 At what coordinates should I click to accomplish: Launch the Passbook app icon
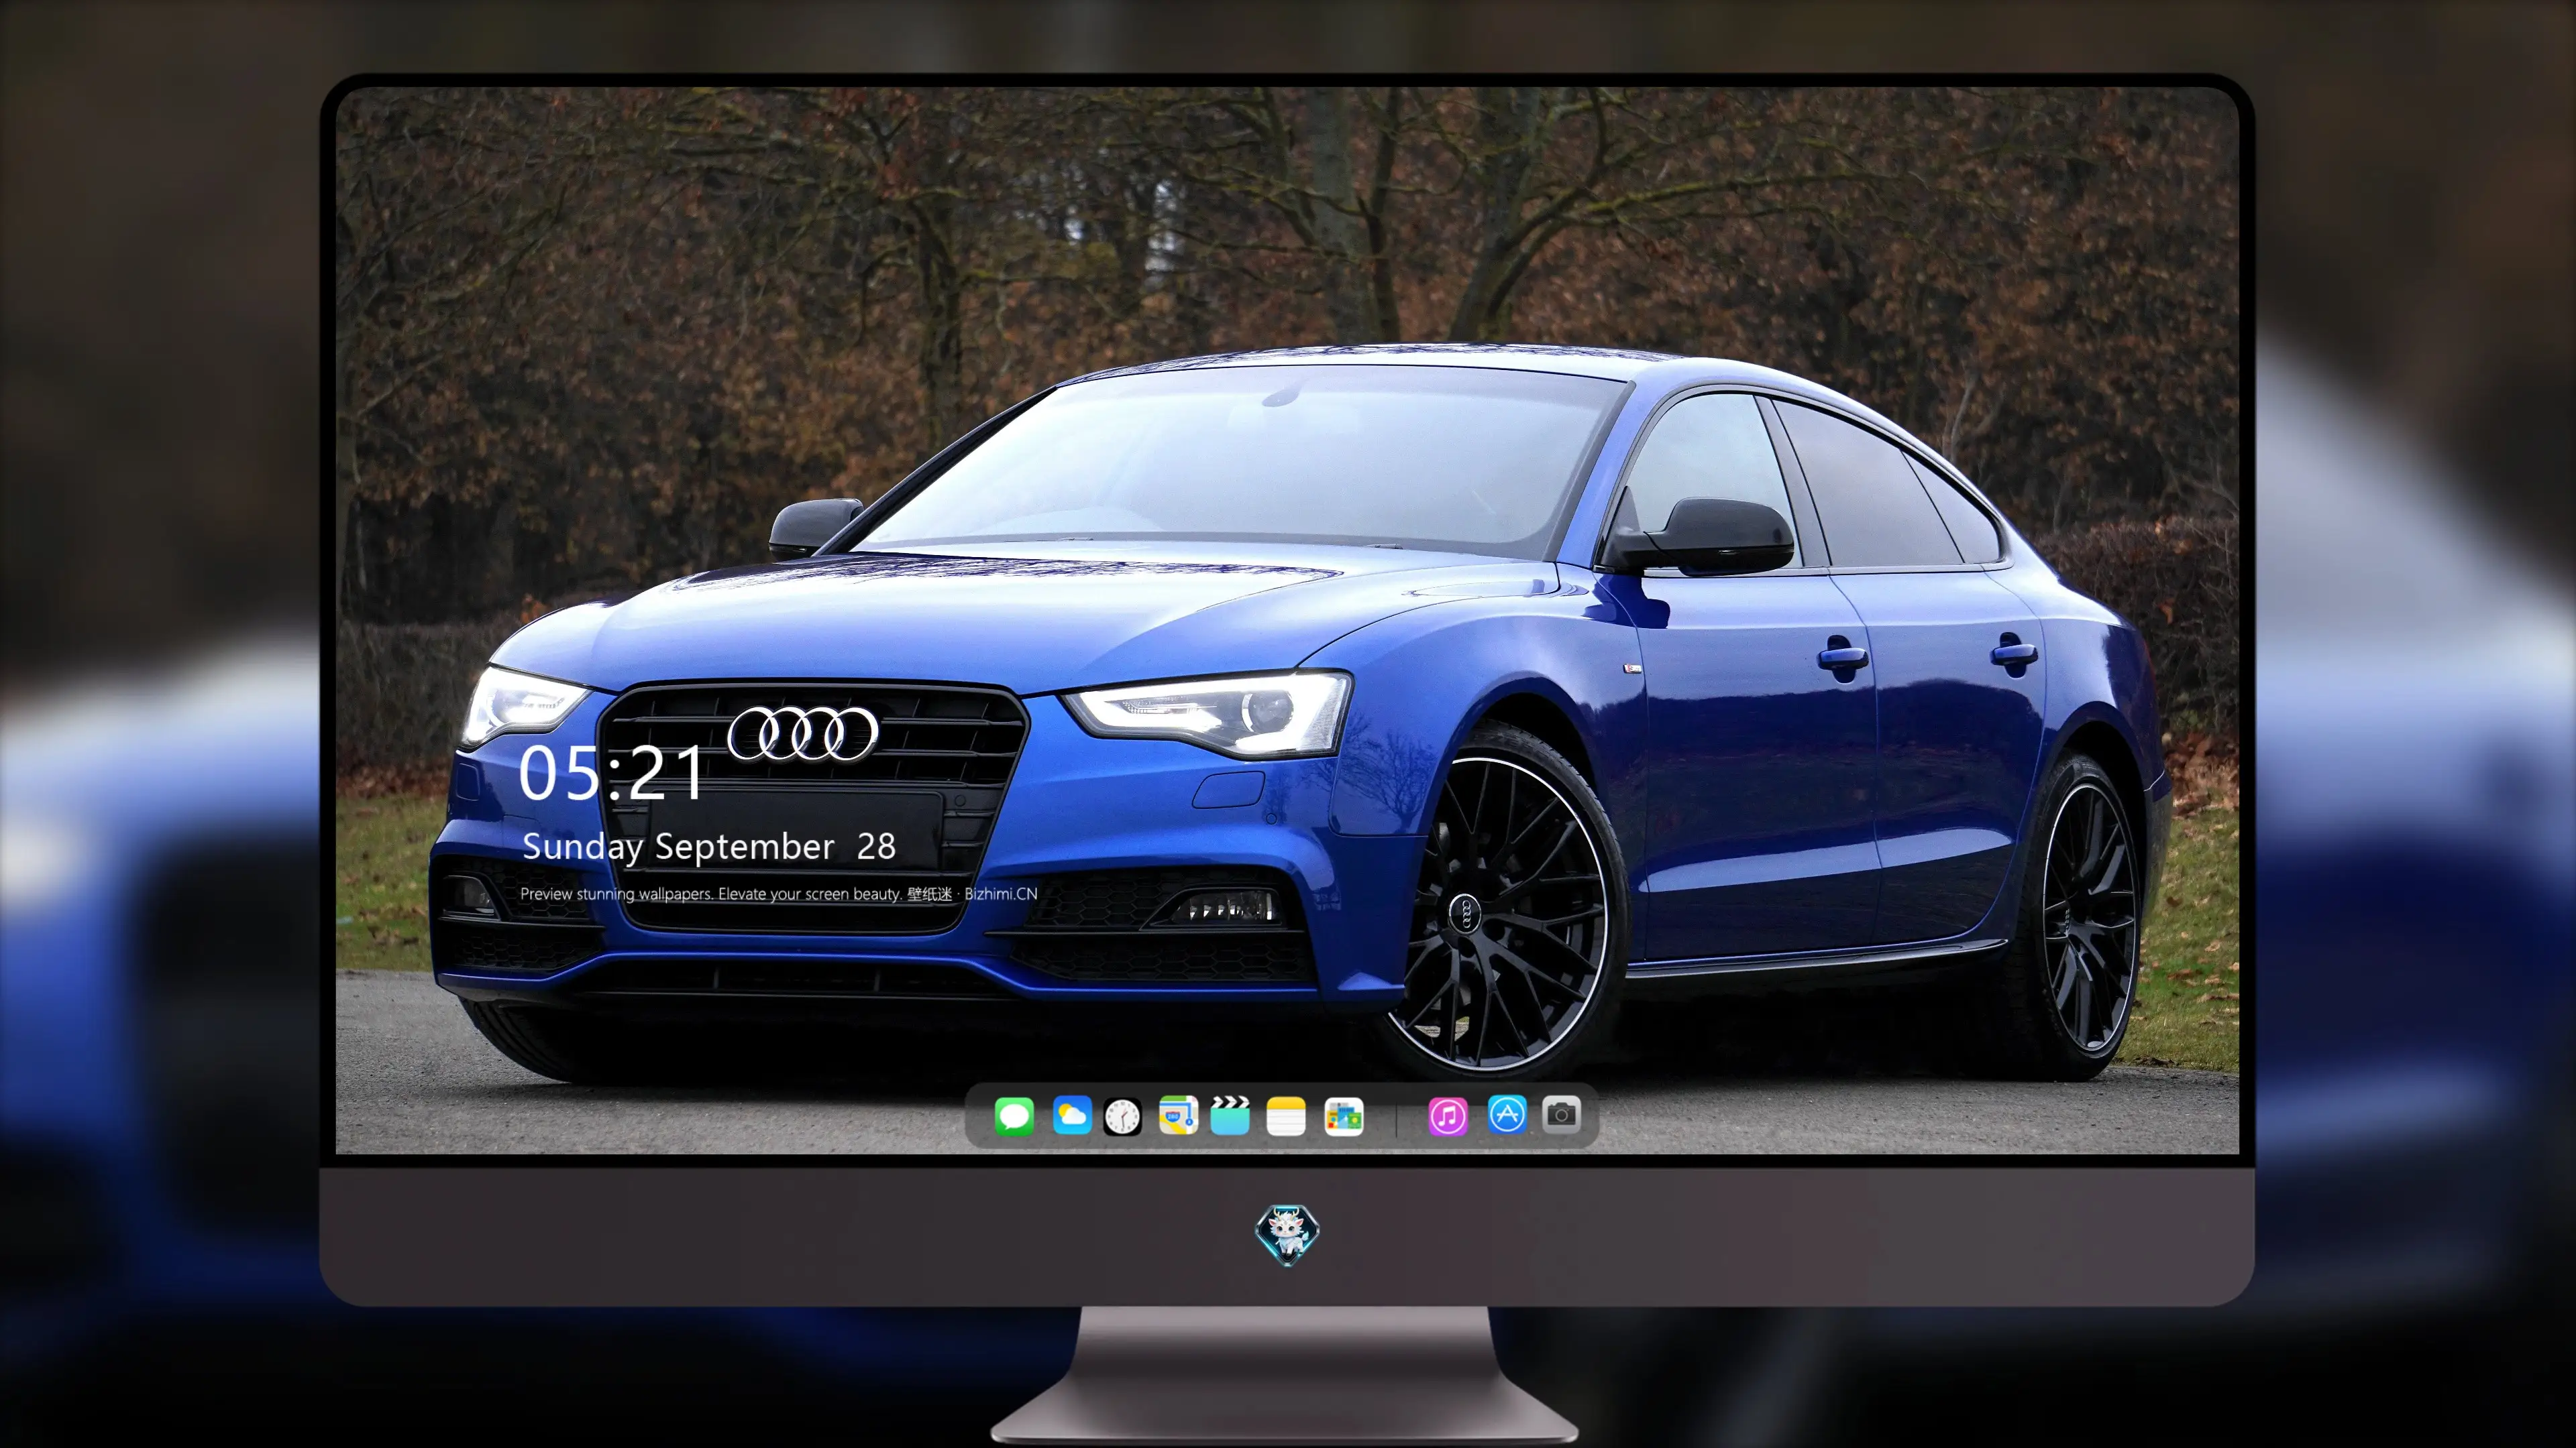(1344, 1116)
